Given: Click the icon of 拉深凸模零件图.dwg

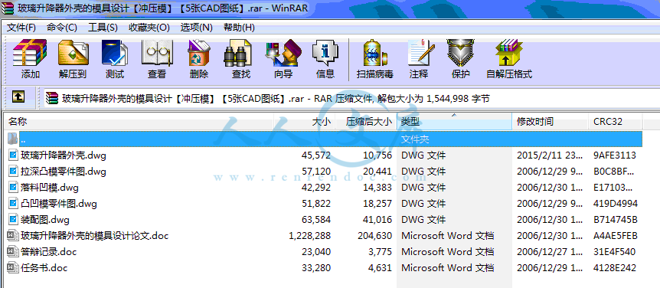Looking at the screenshot, I should click(13, 172).
